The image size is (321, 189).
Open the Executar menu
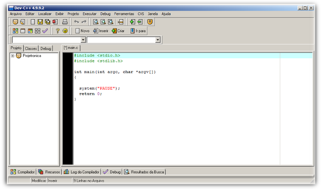click(89, 14)
